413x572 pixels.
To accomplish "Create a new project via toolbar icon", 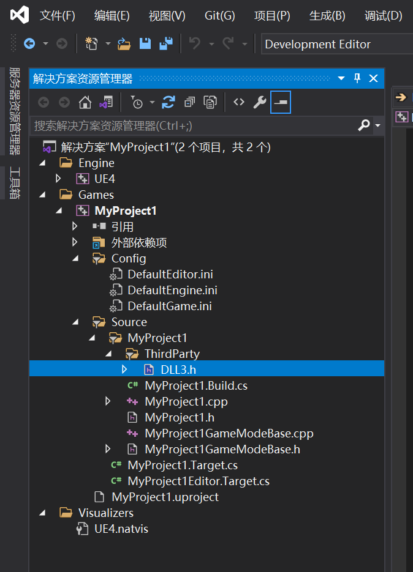I will pos(91,44).
